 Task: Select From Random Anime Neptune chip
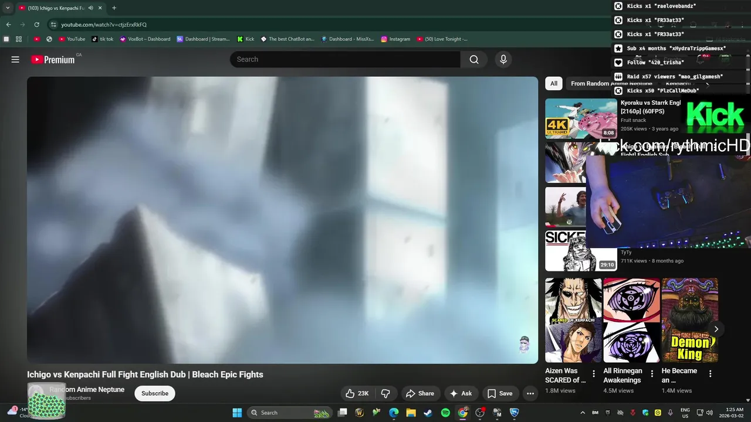611,83
